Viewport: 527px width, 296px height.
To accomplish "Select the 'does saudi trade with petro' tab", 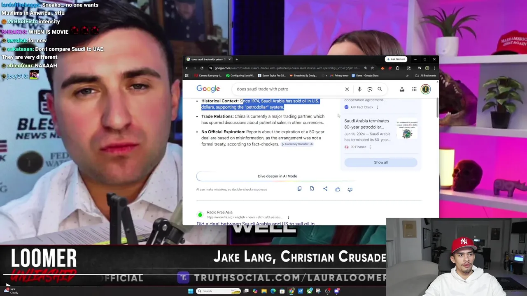I will click(209, 59).
